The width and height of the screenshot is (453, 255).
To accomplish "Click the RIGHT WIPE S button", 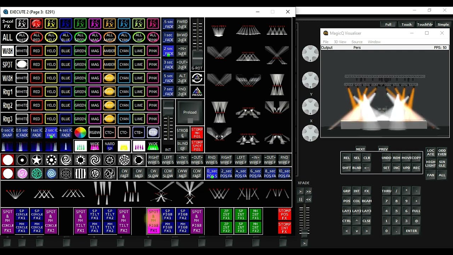I will [x=154, y=160].
